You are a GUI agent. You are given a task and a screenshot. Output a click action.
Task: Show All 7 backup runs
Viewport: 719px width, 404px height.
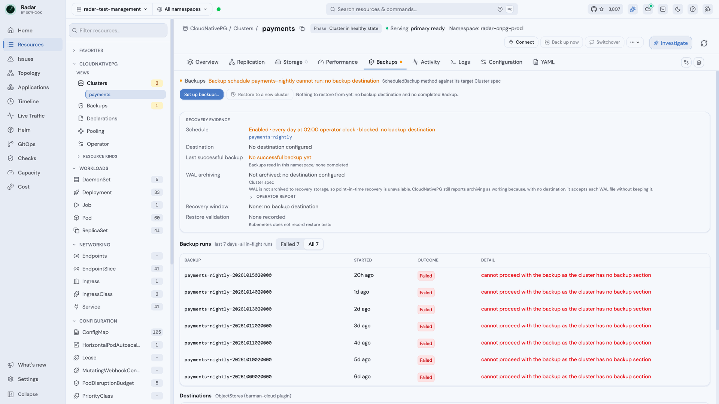[x=313, y=244]
